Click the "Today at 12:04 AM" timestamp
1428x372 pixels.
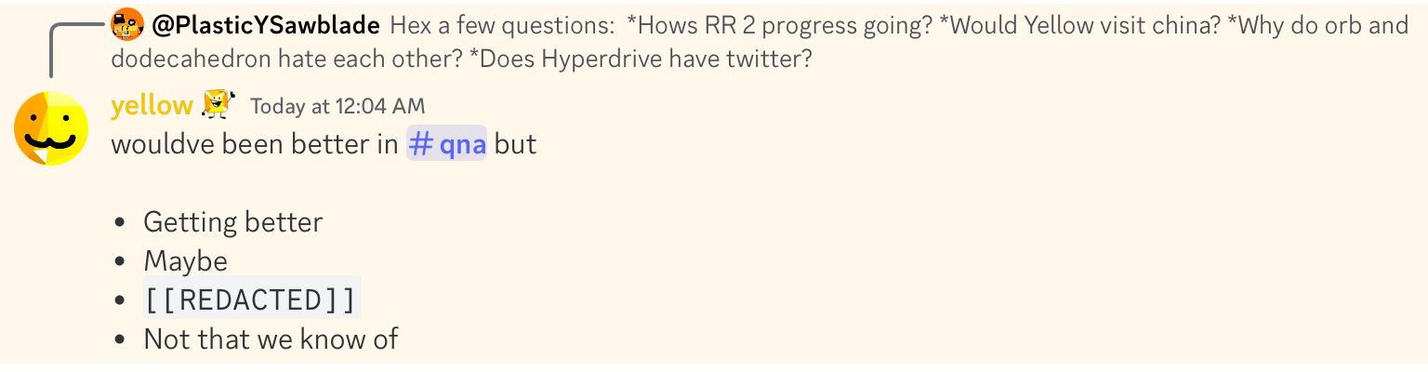click(337, 106)
